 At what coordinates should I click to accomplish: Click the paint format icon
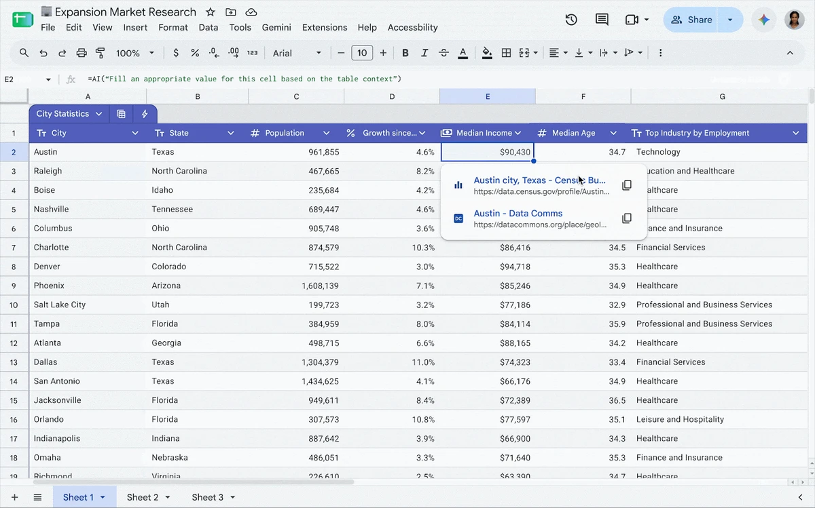point(101,53)
